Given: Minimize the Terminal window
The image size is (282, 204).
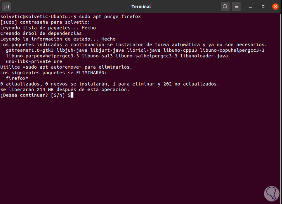Looking at the screenshot, I should 251,7.
